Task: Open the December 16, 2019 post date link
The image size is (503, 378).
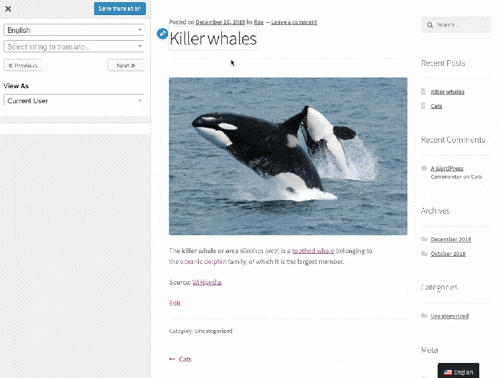Action: [x=220, y=22]
